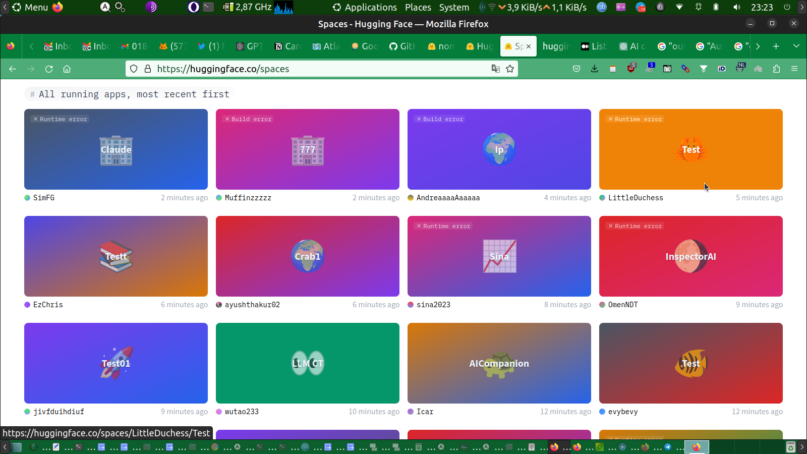Open the Places menu
Viewport: 807px width, 454px height.
(x=418, y=7)
